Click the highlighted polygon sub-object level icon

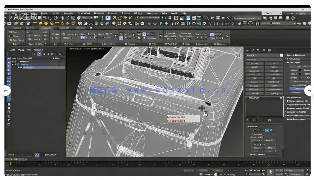tap(267, 130)
